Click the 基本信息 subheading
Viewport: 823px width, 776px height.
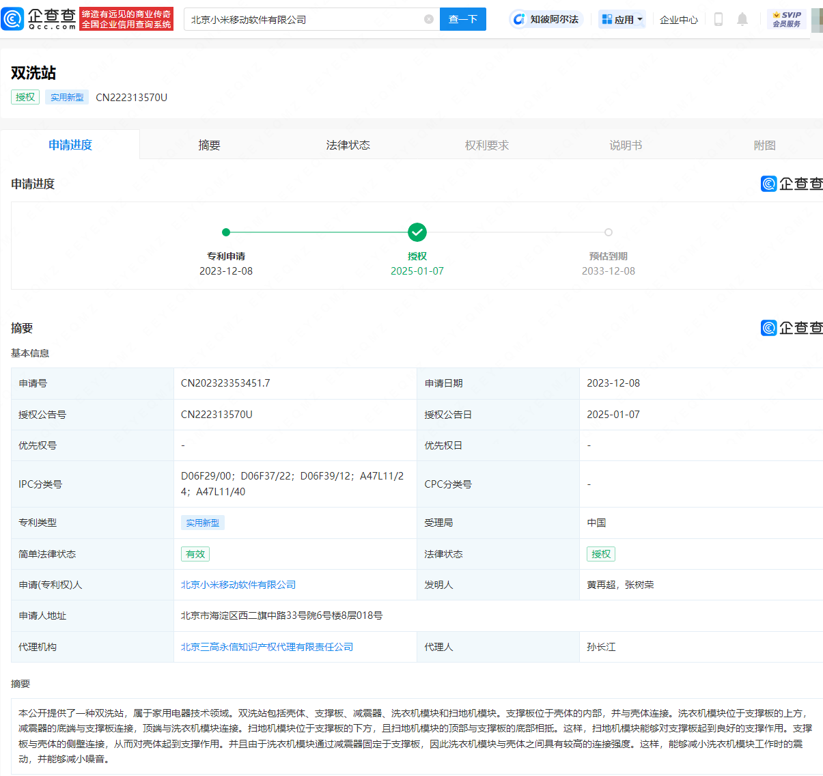tap(30, 353)
